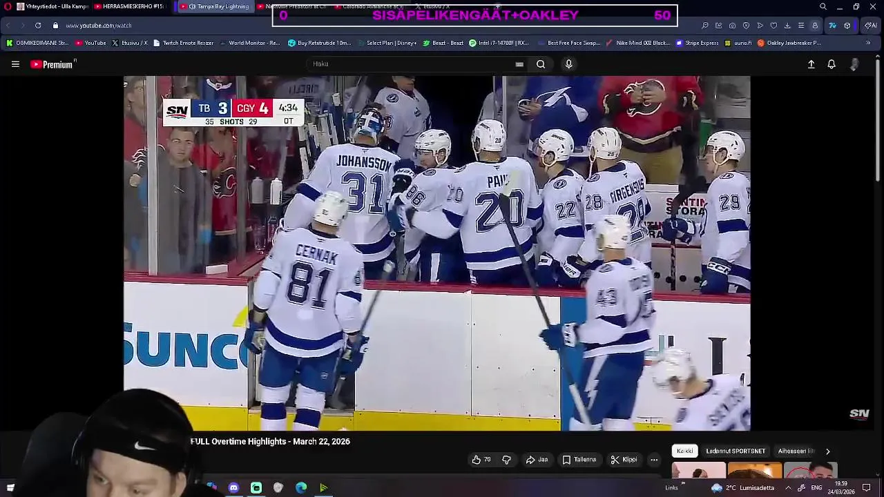Open the Select Plan Disney+ bookmark
Viewport: 884px width, 497px height.
(386, 43)
